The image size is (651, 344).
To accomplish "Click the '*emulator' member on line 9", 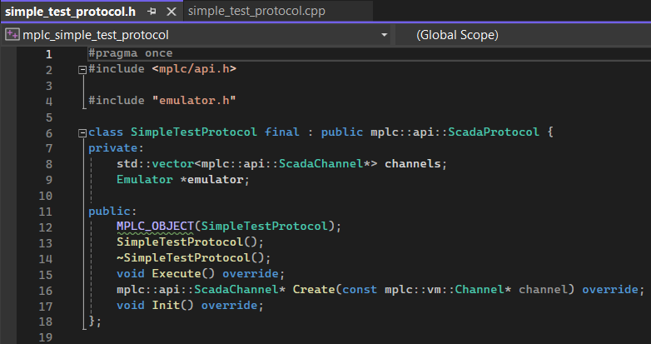I will click(211, 179).
